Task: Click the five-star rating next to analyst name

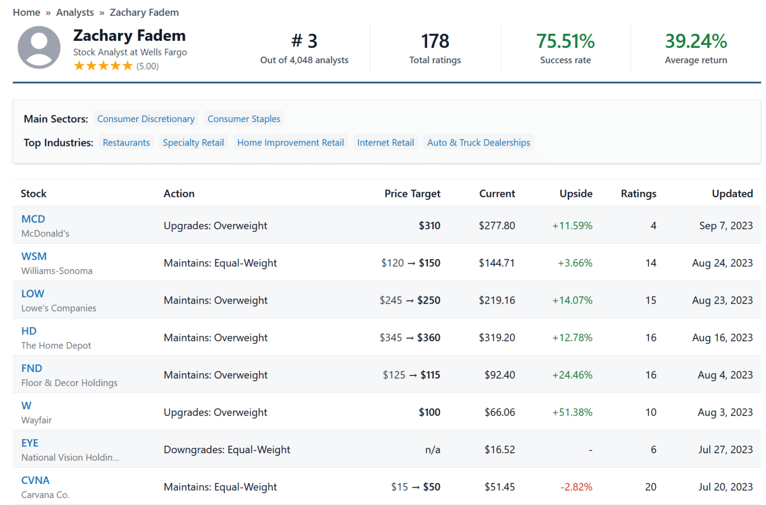Action: pyautogui.click(x=103, y=65)
